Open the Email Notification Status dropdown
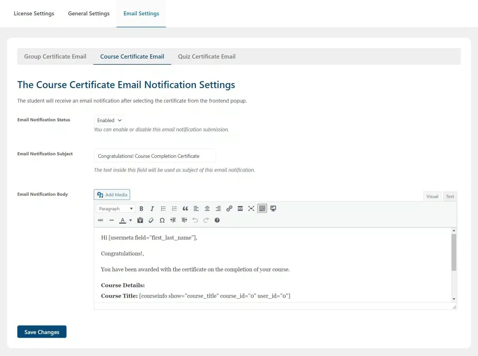 pos(109,120)
